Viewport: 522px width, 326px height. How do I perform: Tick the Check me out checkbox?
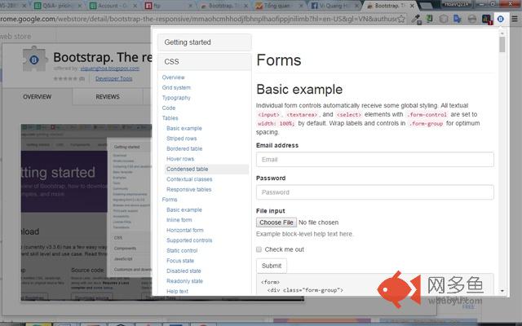pyautogui.click(x=259, y=249)
